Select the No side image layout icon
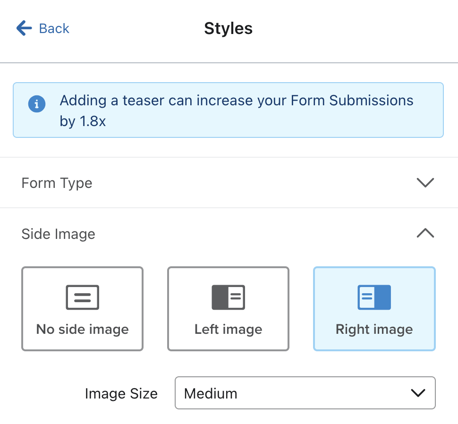The image size is (458, 424). [x=82, y=297]
